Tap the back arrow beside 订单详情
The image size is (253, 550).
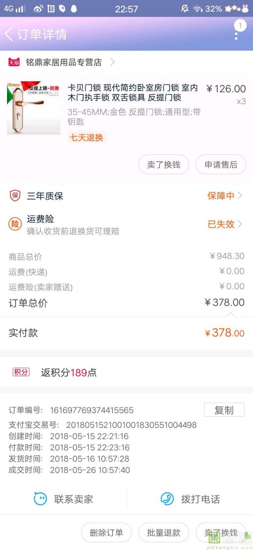pos(9,34)
